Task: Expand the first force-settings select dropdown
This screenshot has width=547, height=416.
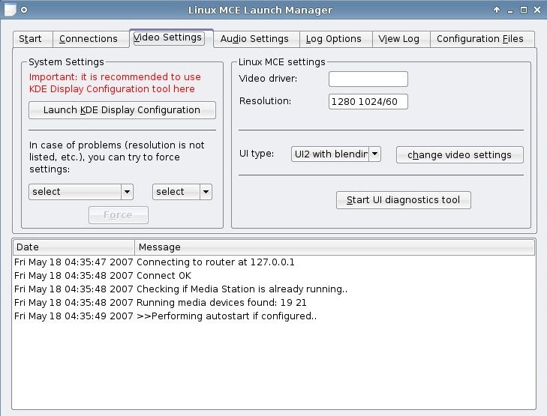Action: point(81,192)
